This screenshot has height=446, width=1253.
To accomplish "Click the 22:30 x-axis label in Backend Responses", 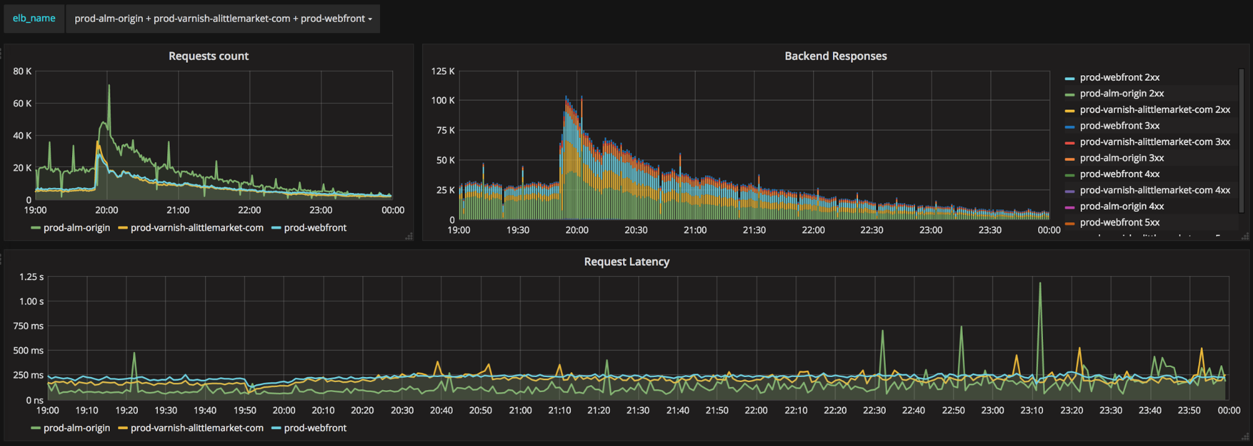I will coord(872,230).
